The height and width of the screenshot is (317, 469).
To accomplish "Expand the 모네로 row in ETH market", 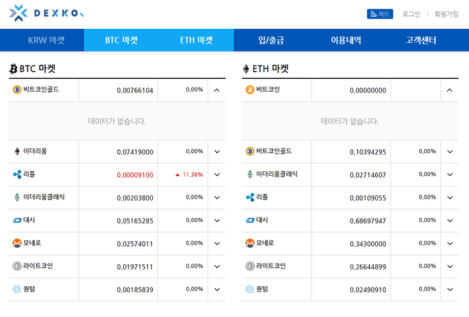I will coord(450,243).
